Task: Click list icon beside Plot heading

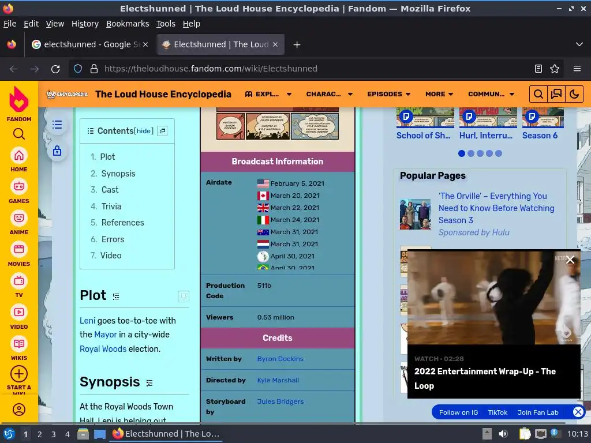Action: pos(116,296)
